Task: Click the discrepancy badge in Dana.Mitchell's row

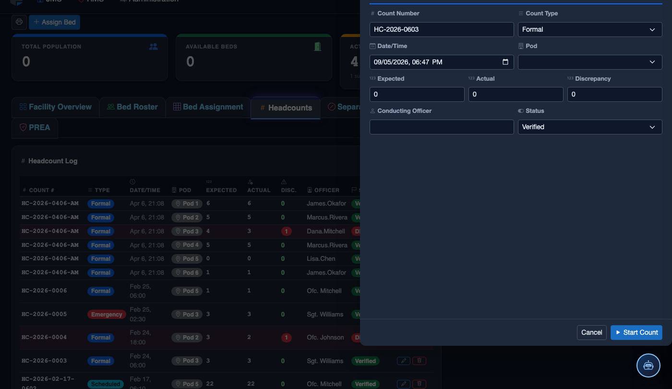Action: pyautogui.click(x=287, y=231)
